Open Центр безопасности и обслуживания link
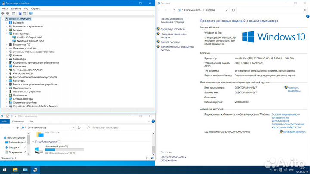This screenshot has width=310, height=174. [174, 159]
